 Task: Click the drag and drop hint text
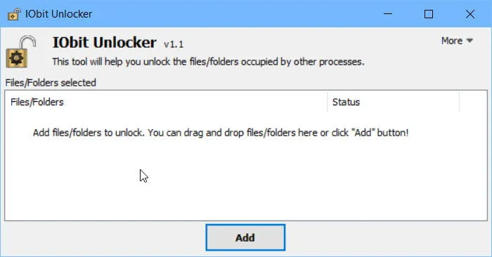point(221,133)
